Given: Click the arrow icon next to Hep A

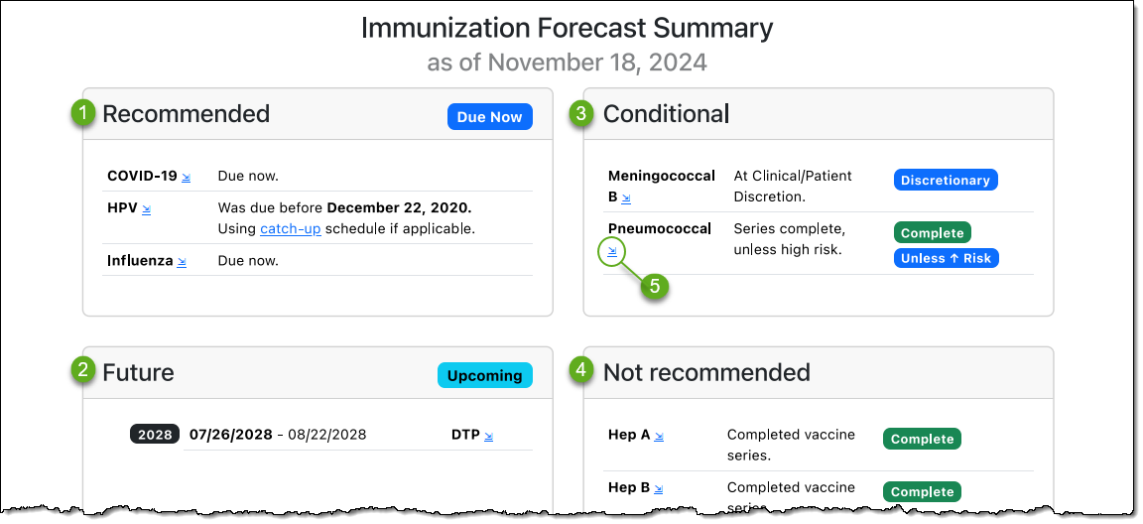Looking at the screenshot, I should [659, 436].
